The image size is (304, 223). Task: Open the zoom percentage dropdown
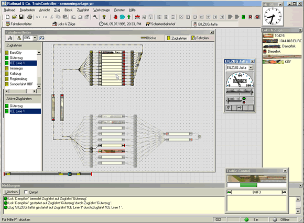click(x=35, y=38)
